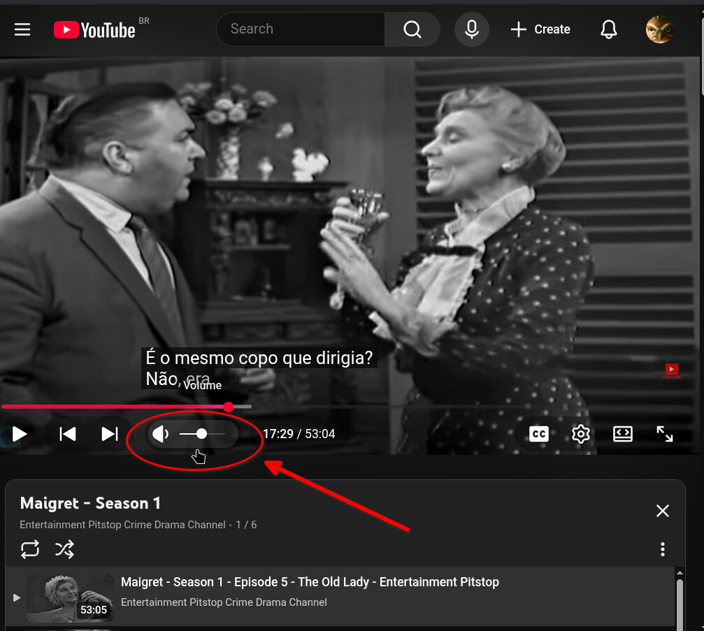
Task: Click the search magnifier button
Action: (412, 29)
